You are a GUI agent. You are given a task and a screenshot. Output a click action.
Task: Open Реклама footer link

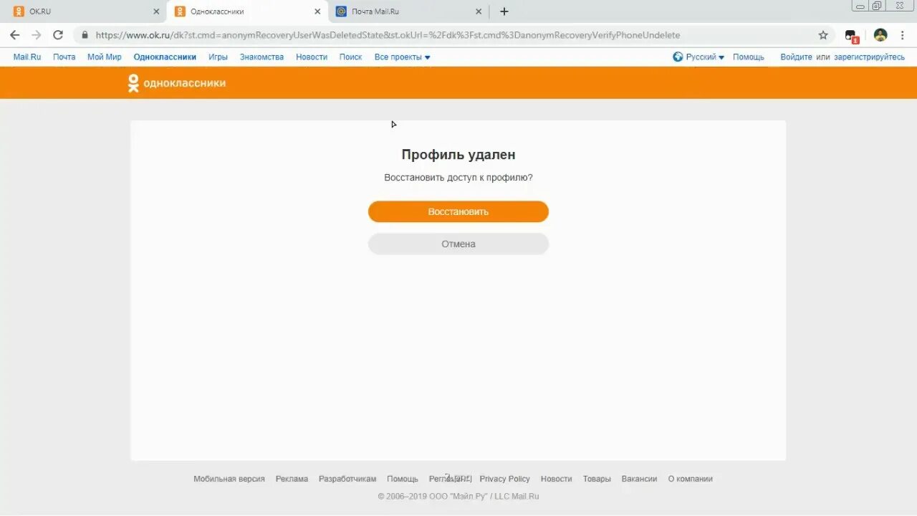click(292, 479)
